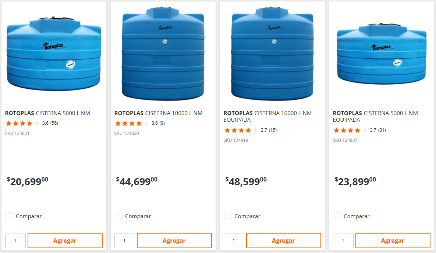Screen dimensions: 436x253
Task: Open the ROTOPLAS CISTERNA 10000 L NM title link
Action: (x=158, y=113)
